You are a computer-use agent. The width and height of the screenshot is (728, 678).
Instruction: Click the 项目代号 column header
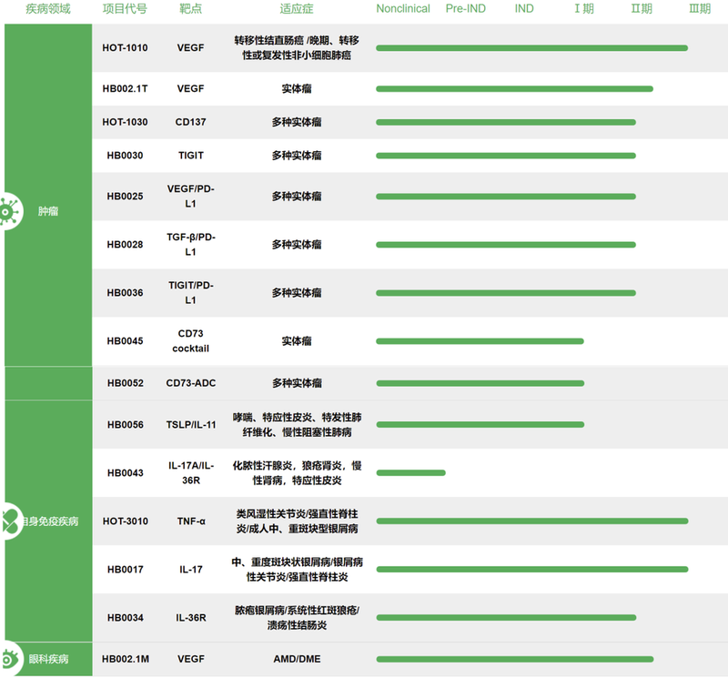(x=125, y=9)
